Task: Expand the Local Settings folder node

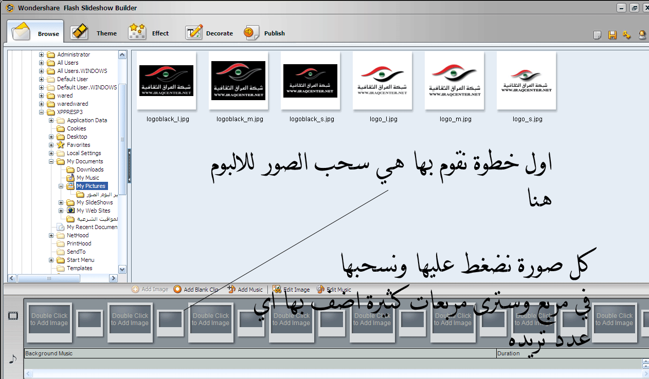Action: coord(51,153)
